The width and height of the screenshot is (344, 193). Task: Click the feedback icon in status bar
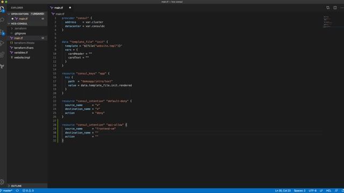tap(336, 191)
